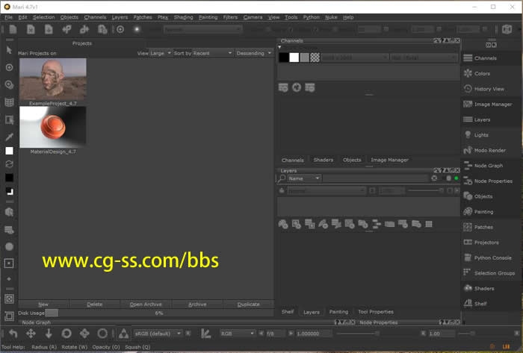
Task: Expand the sRGB (default) colorspace dropdown
Action: click(x=157, y=333)
